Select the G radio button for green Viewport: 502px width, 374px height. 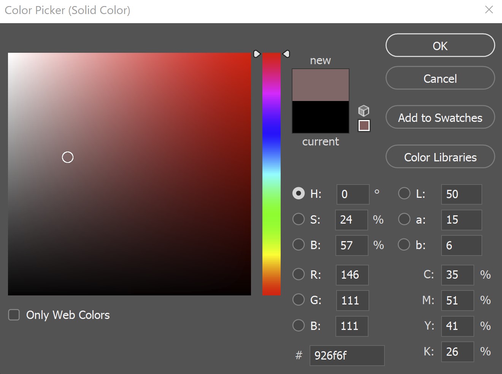(299, 300)
